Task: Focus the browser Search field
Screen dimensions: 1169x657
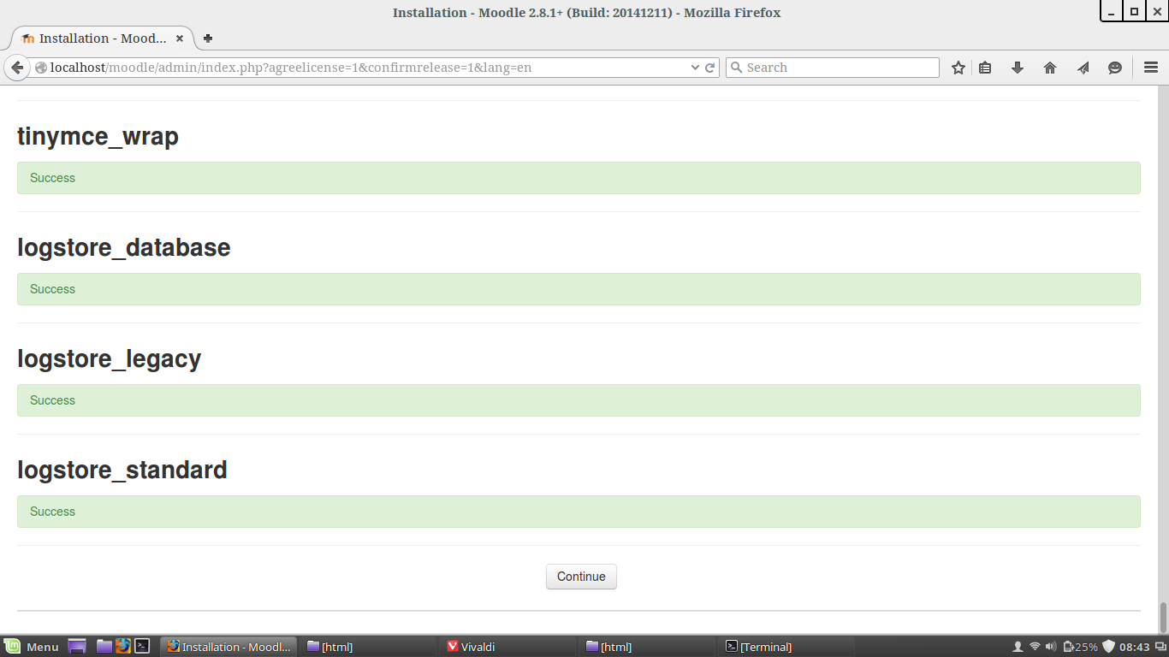Action: 833,68
